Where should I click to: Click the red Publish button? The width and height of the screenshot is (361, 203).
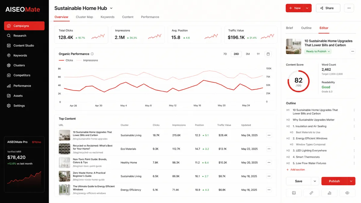pyautogui.click(x=334, y=181)
